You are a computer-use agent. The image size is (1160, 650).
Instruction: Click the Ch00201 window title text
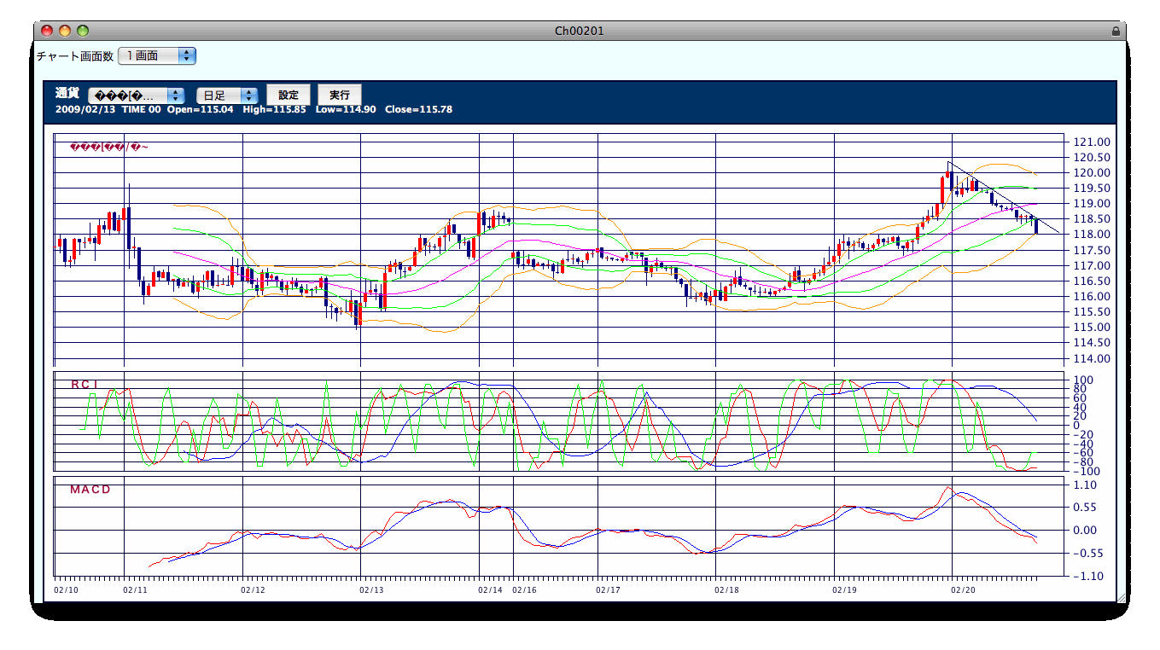(580, 31)
